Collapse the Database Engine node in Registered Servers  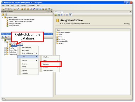point(3,18)
